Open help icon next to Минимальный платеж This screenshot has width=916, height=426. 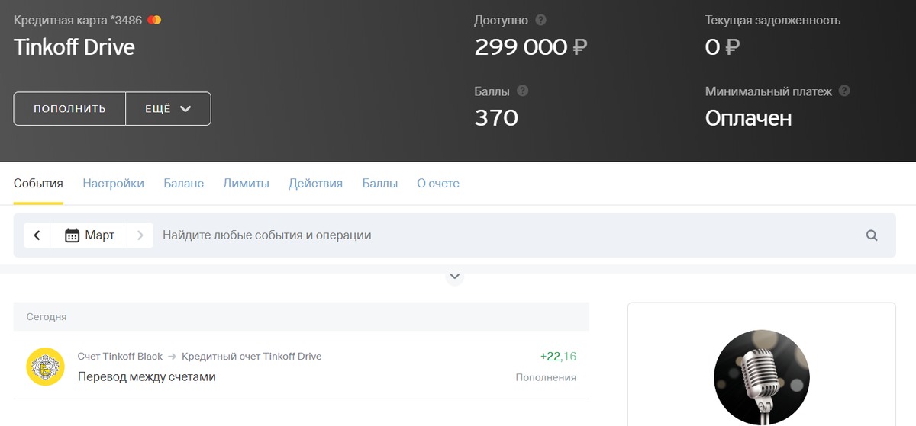[x=844, y=91]
